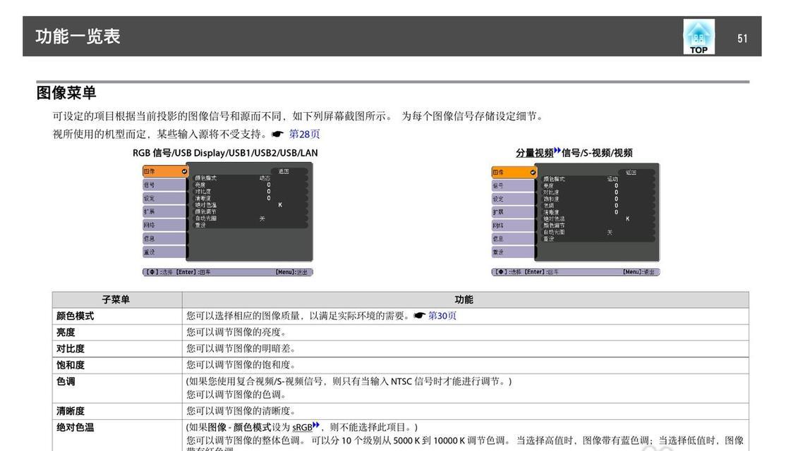Click the 子菜单 column header

pos(116,299)
